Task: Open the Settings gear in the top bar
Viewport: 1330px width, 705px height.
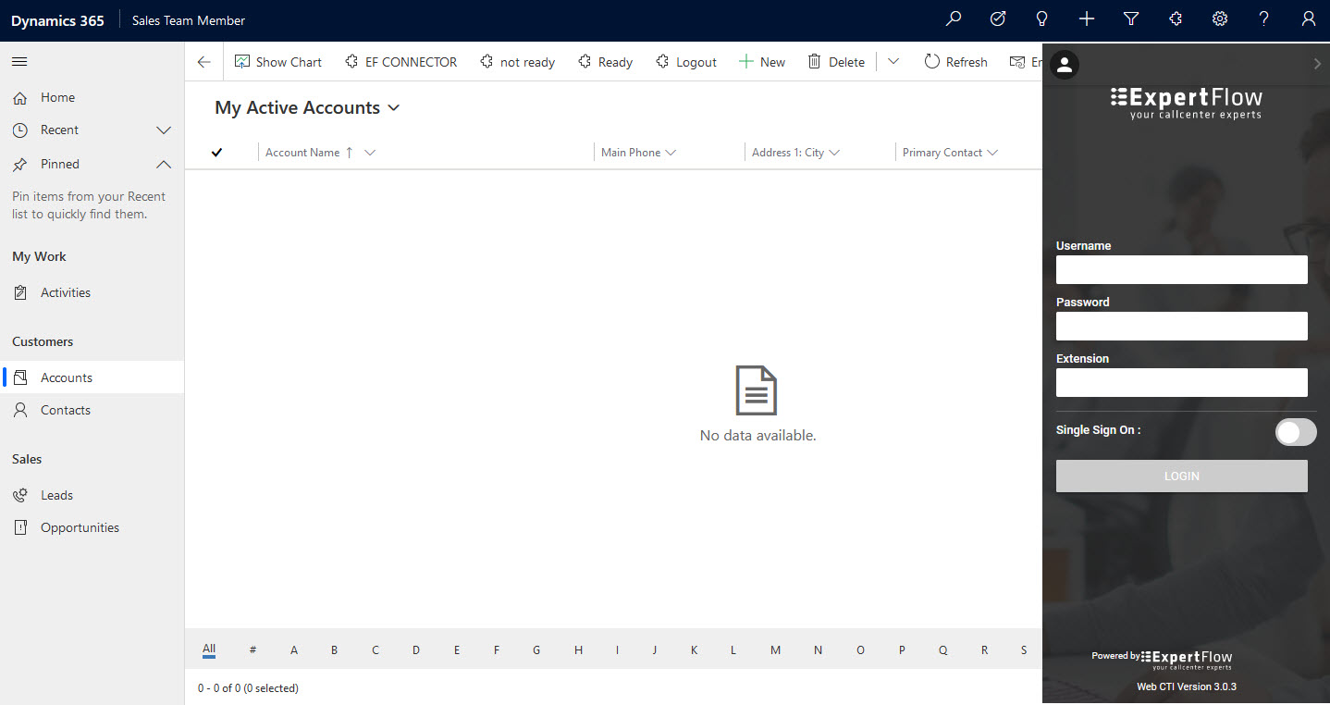Action: pyautogui.click(x=1219, y=19)
